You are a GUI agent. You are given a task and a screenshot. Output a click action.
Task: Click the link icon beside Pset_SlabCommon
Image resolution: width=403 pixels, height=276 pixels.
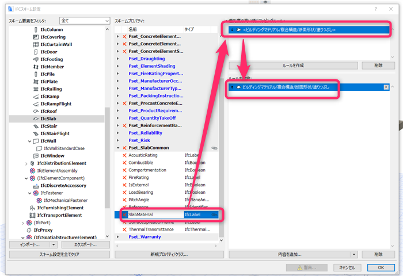pyautogui.click(x=214, y=148)
